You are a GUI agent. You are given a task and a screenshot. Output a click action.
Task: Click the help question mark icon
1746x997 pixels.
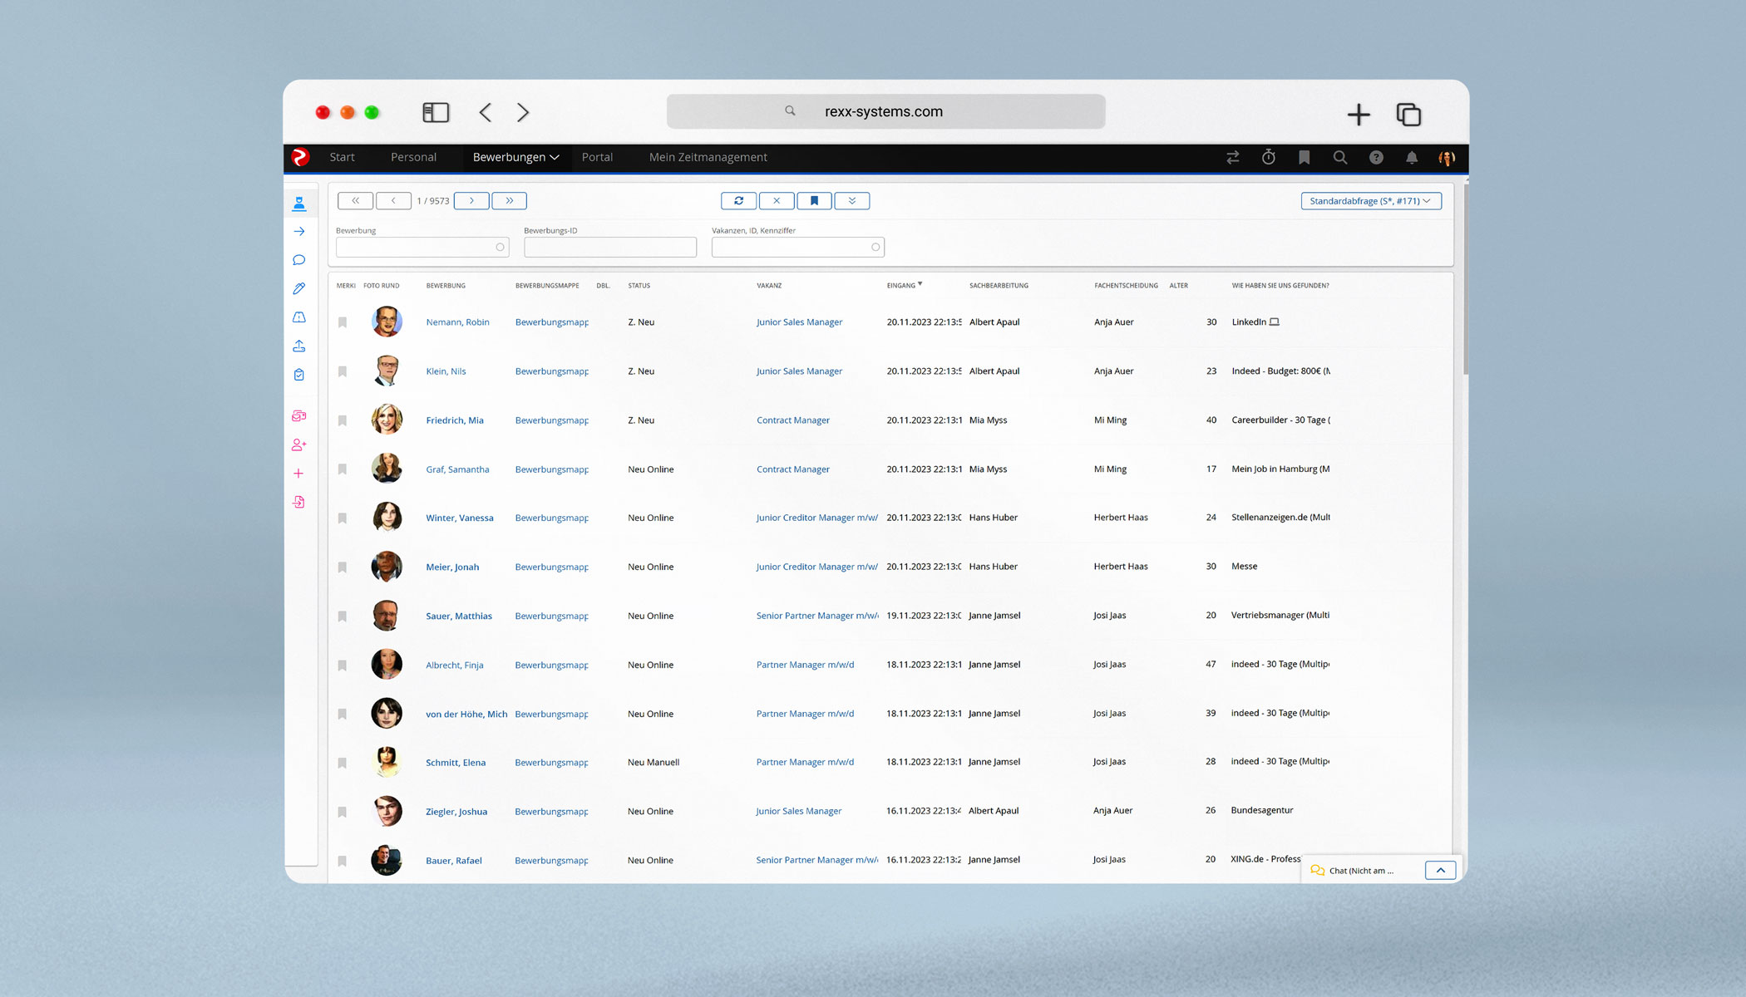coord(1375,157)
